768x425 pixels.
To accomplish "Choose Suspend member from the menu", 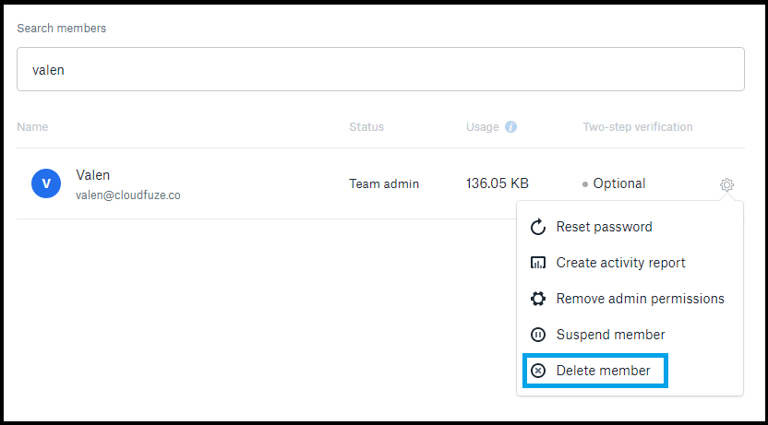I will (x=611, y=335).
